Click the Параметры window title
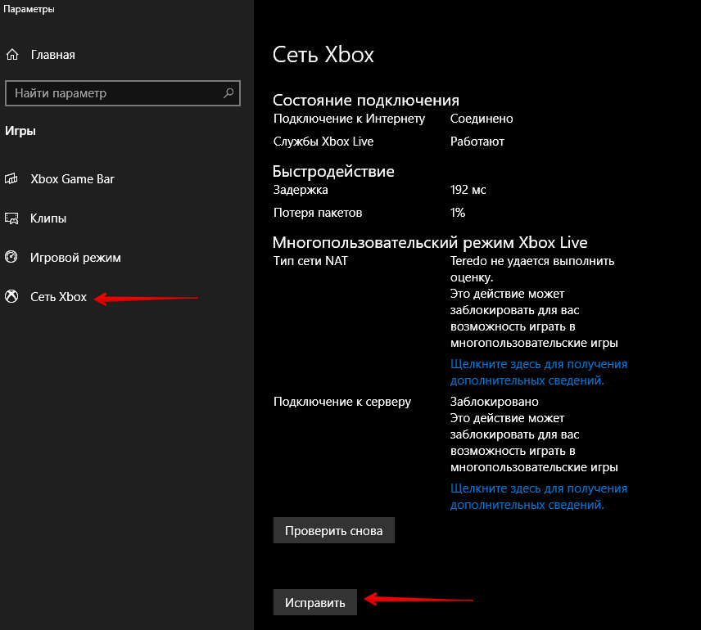The width and height of the screenshot is (701, 630). click(29, 9)
